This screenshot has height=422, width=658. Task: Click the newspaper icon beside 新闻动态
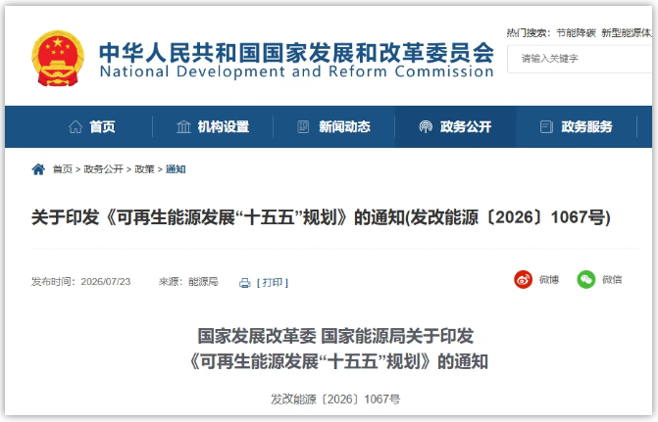(303, 126)
